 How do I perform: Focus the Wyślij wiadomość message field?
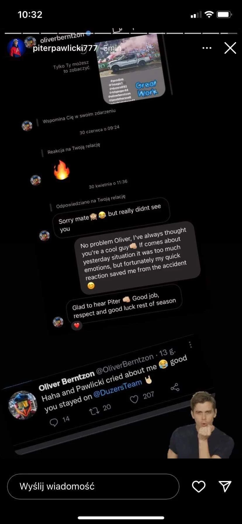click(93, 486)
